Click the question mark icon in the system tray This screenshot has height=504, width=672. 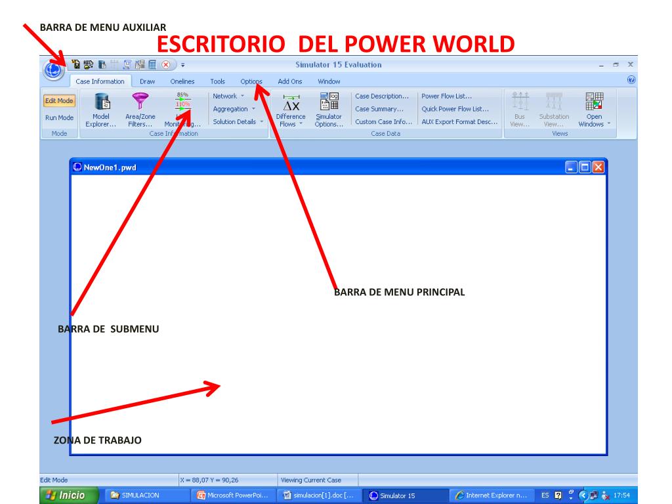pos(558,495)
